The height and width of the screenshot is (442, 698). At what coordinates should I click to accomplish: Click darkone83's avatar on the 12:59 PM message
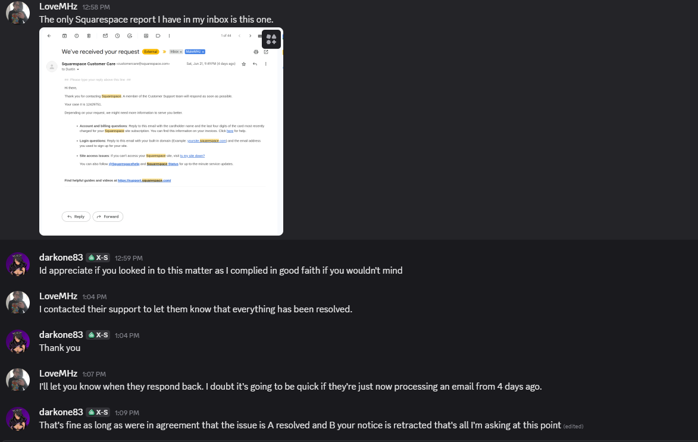(18, 264)
